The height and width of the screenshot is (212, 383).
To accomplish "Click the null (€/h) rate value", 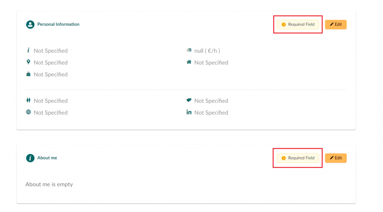I will (x=207, y=51).
